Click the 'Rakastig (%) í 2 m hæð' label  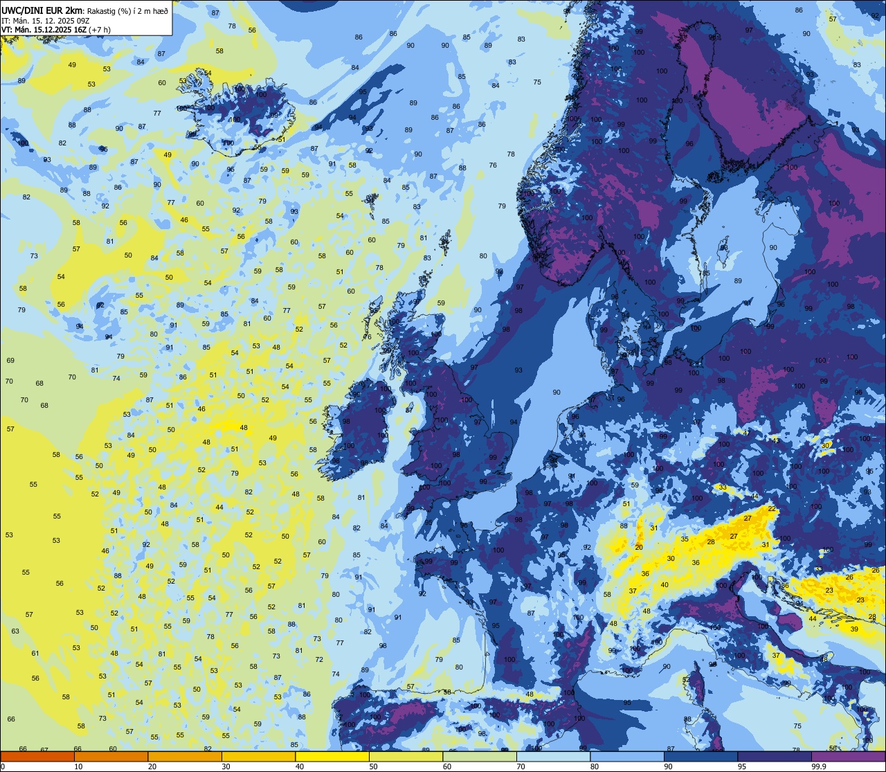127,10
